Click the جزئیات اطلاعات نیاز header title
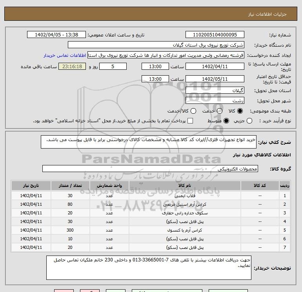The image size is (302, 292). pos(267,14)
